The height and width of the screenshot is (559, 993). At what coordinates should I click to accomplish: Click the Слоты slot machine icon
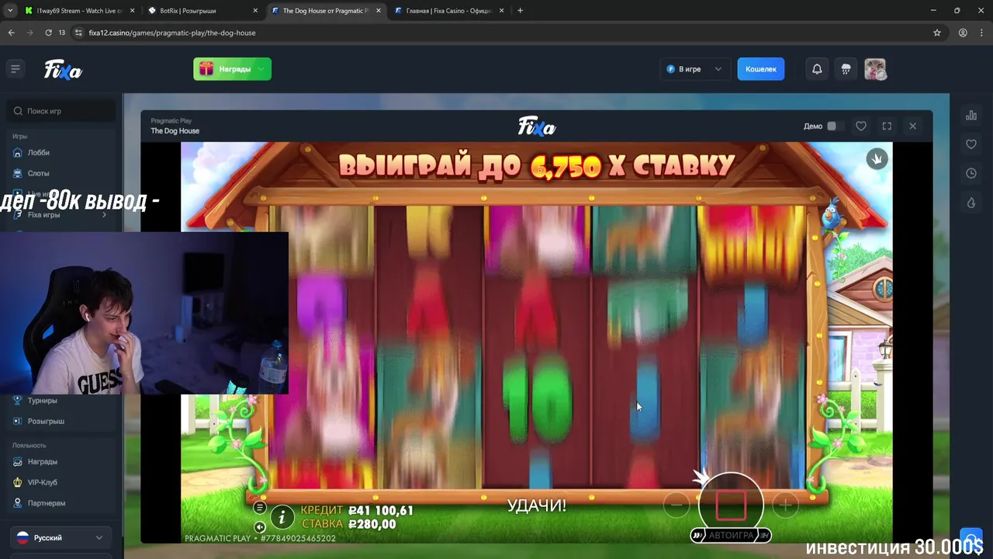[x=18, y=173]
